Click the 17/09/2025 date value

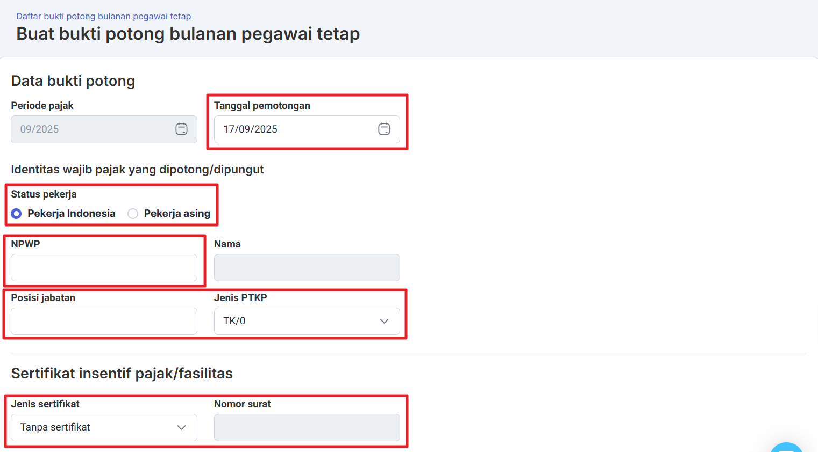click(x=251, y=129)
